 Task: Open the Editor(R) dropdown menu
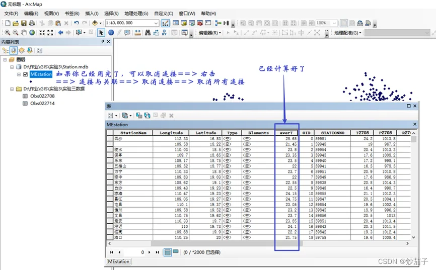[210, 33]
